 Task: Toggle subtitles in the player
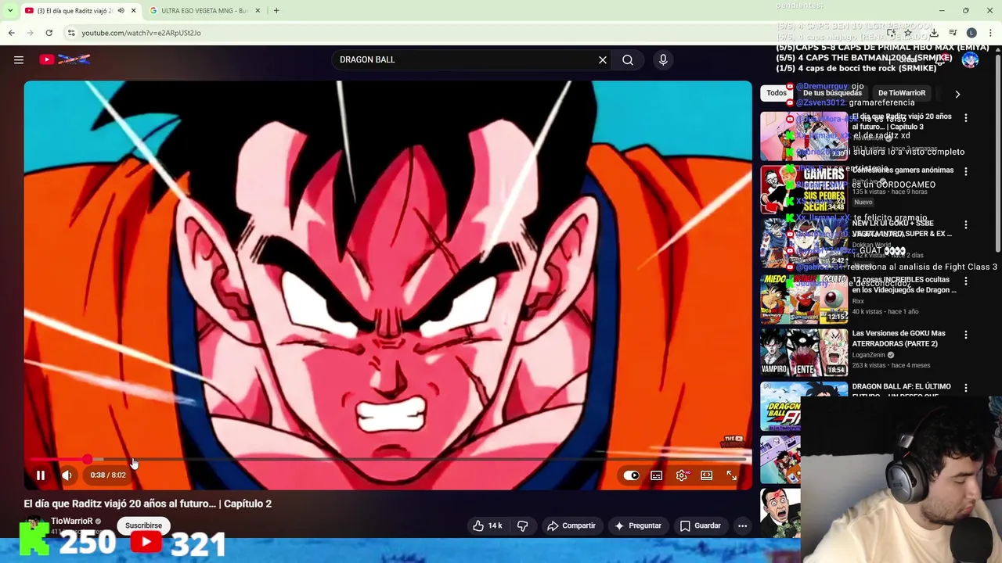pos(657,475)
